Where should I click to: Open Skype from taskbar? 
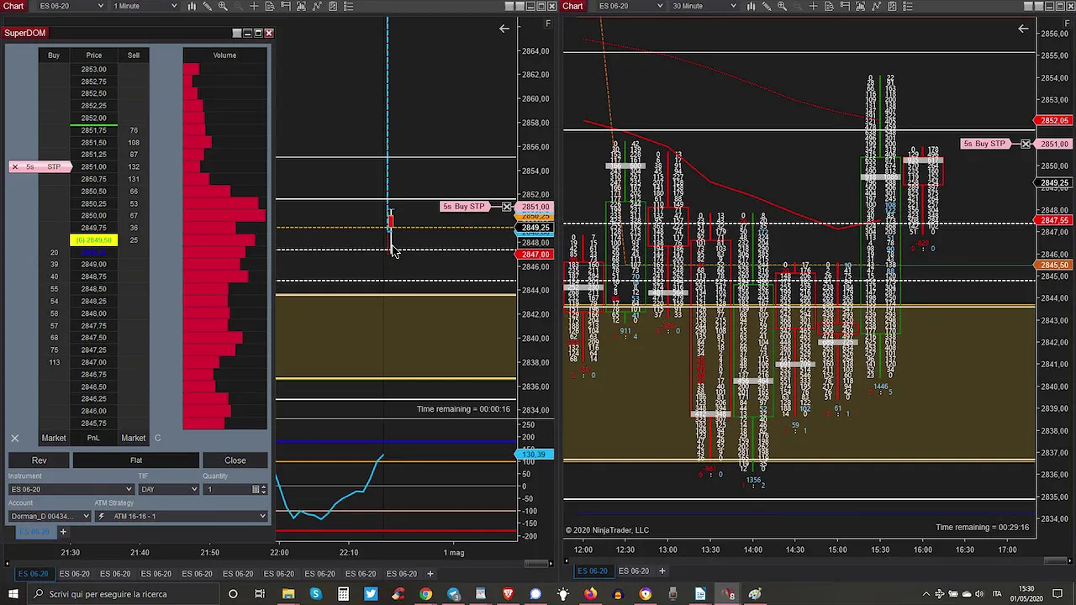[x=315, y=594]
